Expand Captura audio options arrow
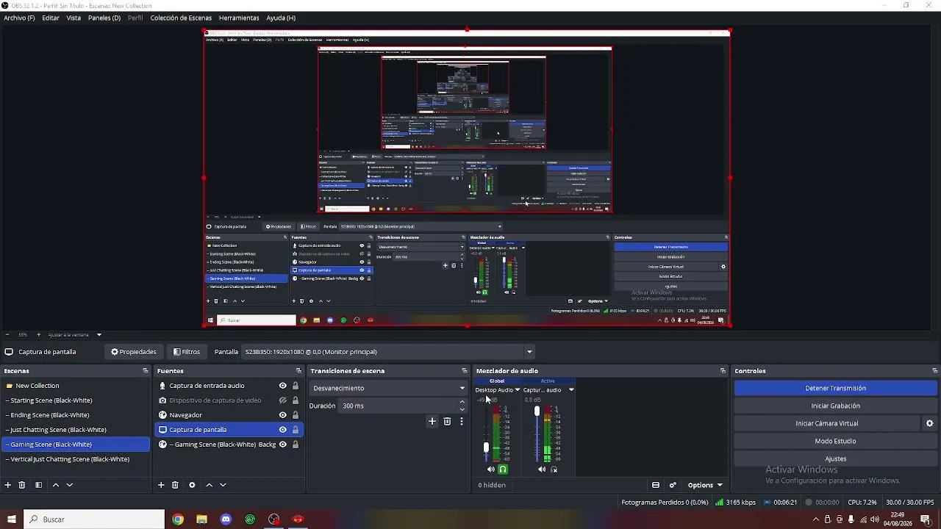 [x=571, y=390]
